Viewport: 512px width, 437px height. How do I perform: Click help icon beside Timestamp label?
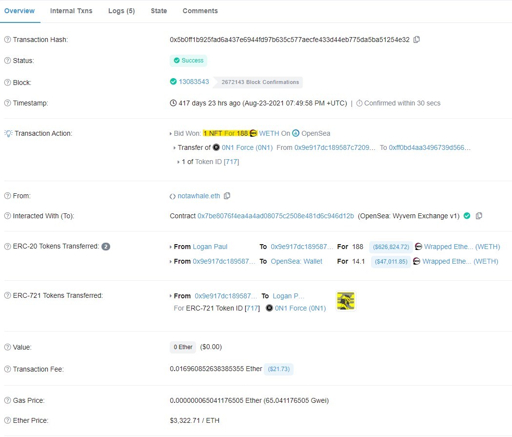pos(7,103)
